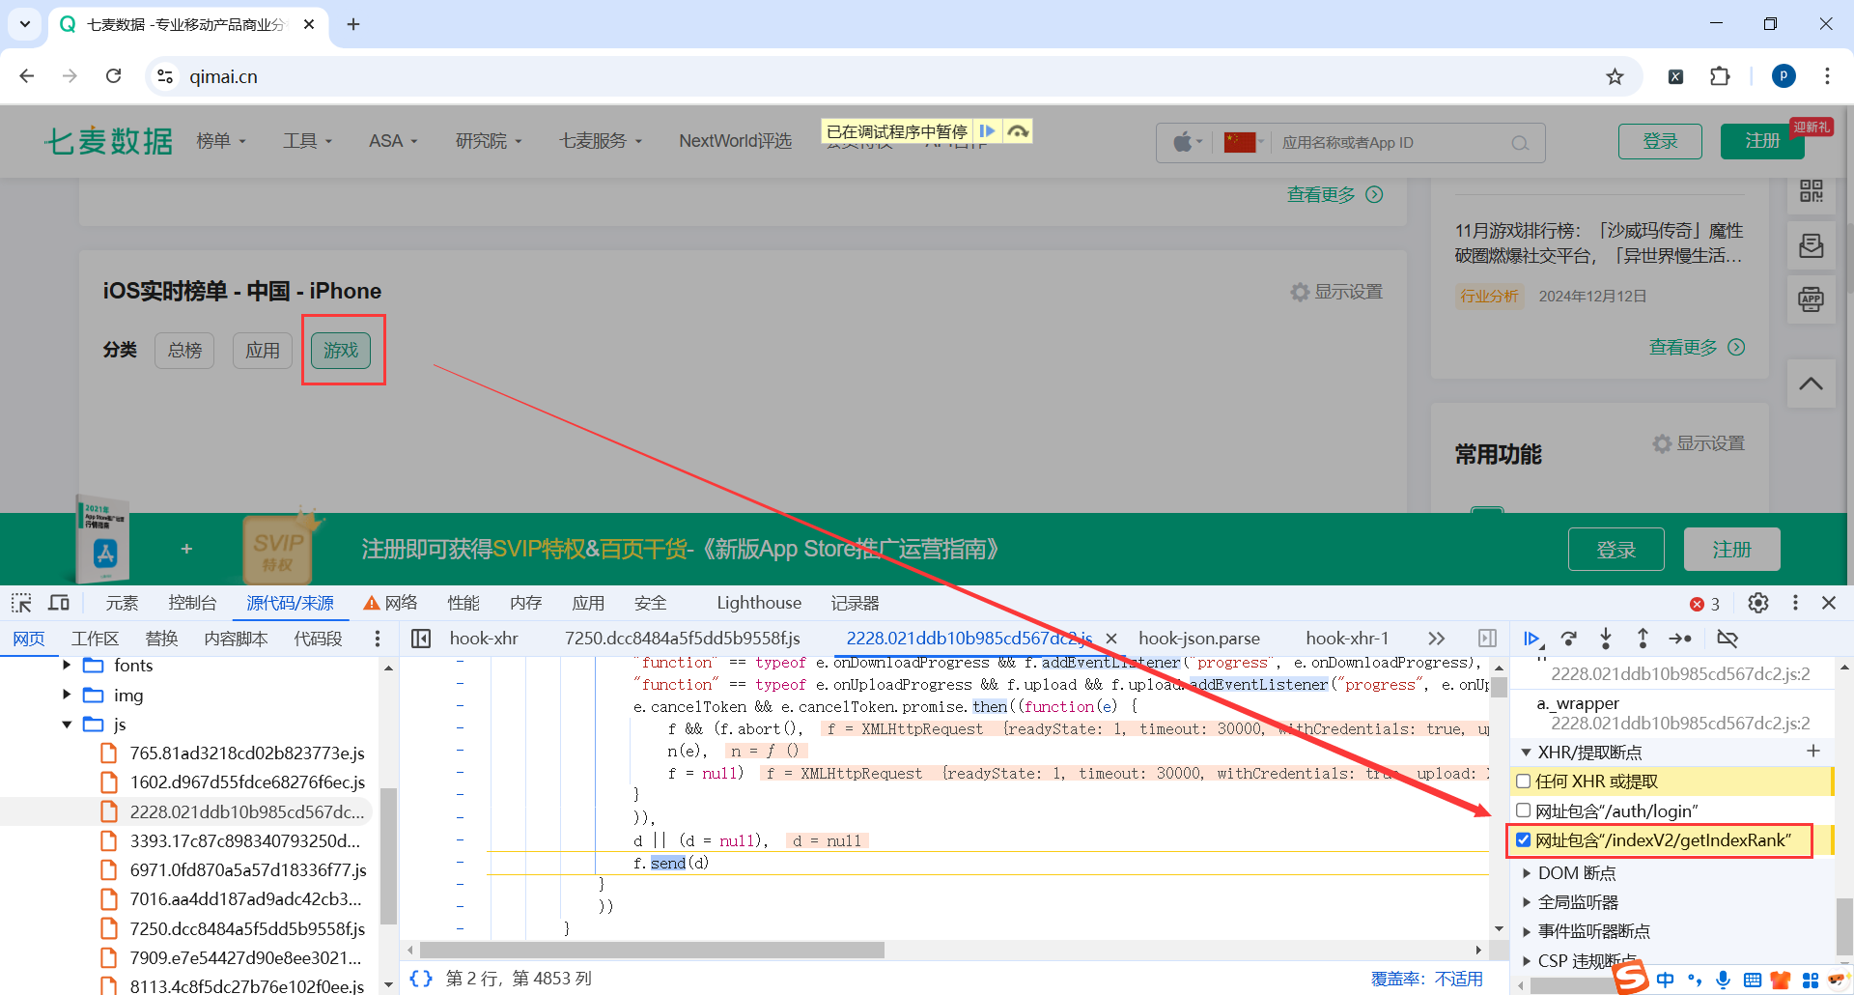Open DevTools settings gear
1854x995 pixels.
click(x=1758, y=603)
